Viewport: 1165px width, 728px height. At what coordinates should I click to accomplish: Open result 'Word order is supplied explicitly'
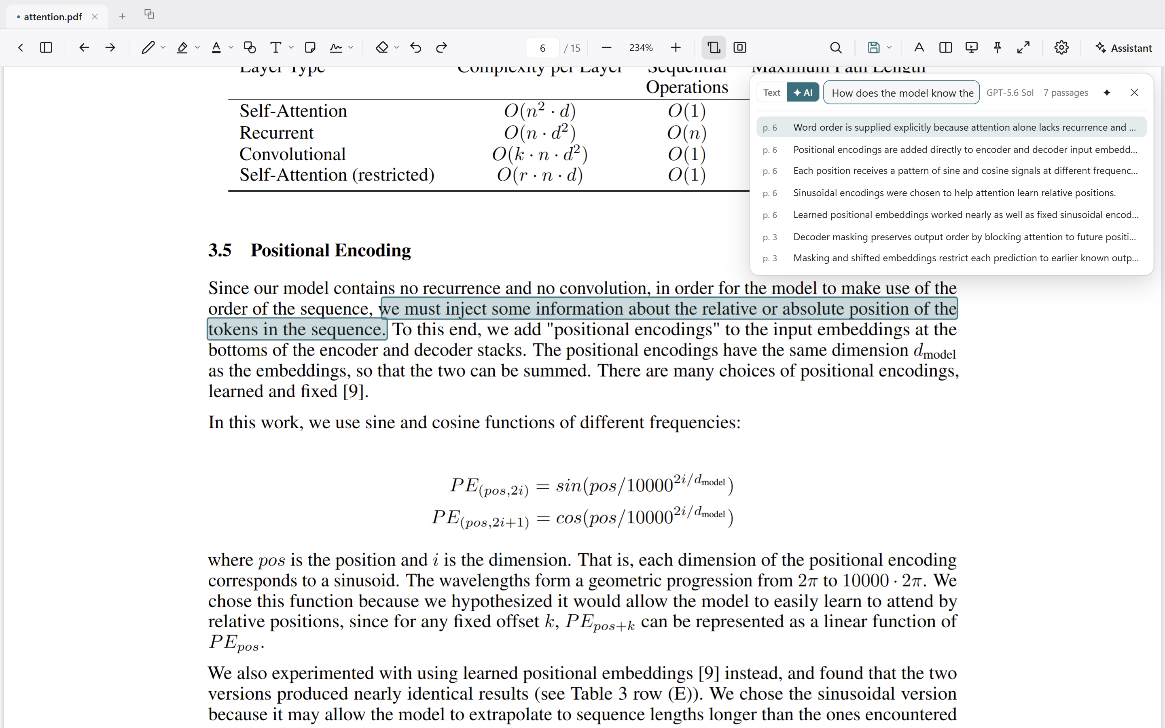pos(951,127)
